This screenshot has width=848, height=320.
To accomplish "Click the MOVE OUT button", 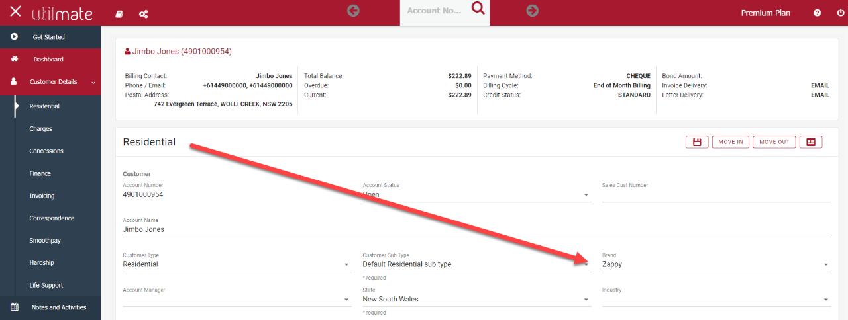I will 774,142.
